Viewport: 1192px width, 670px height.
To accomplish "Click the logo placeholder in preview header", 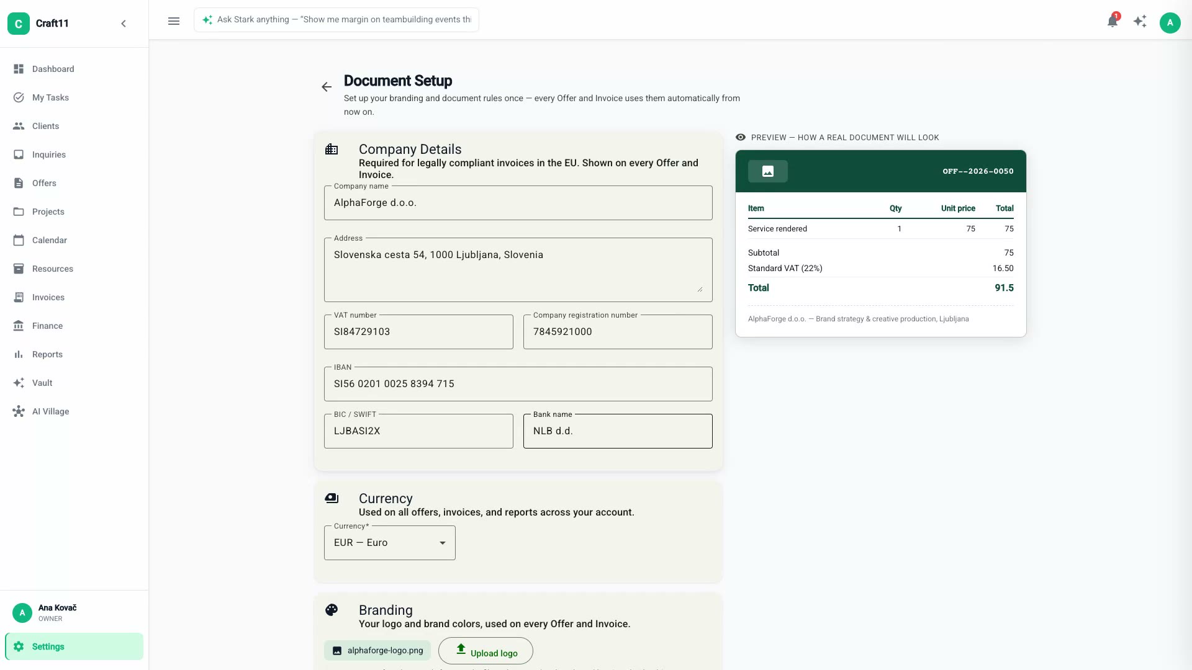I will [768, 171].
